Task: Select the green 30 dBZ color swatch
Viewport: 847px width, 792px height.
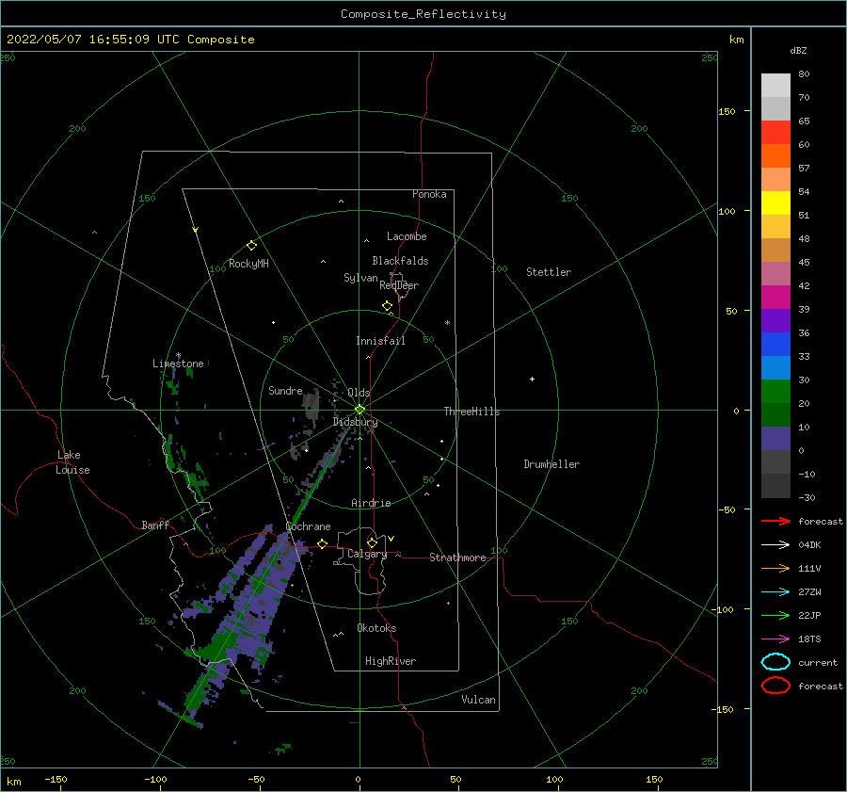Action: tap(775, 391)
